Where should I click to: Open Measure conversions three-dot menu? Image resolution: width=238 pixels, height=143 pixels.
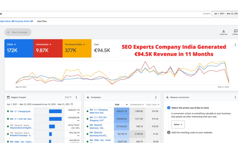pos(235,97)
